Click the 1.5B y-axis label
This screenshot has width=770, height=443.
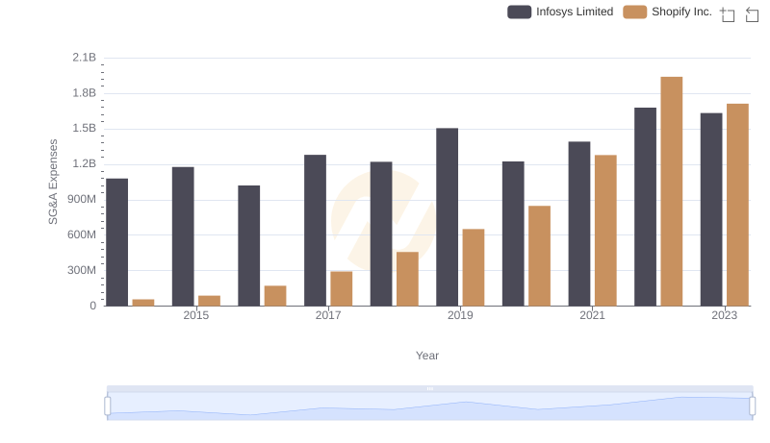[85, 129]
